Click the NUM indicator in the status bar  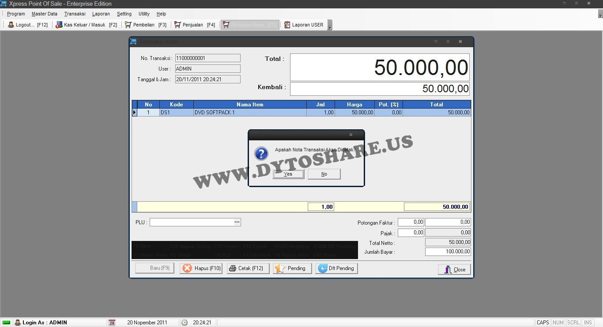point(558,323)
